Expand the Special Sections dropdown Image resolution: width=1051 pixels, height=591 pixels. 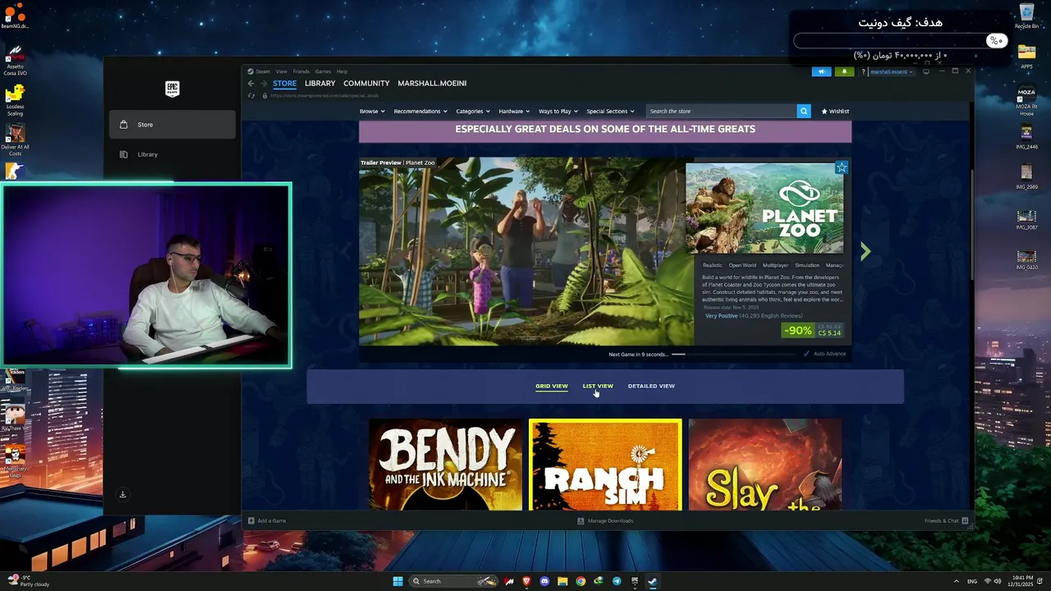point(610,111)
